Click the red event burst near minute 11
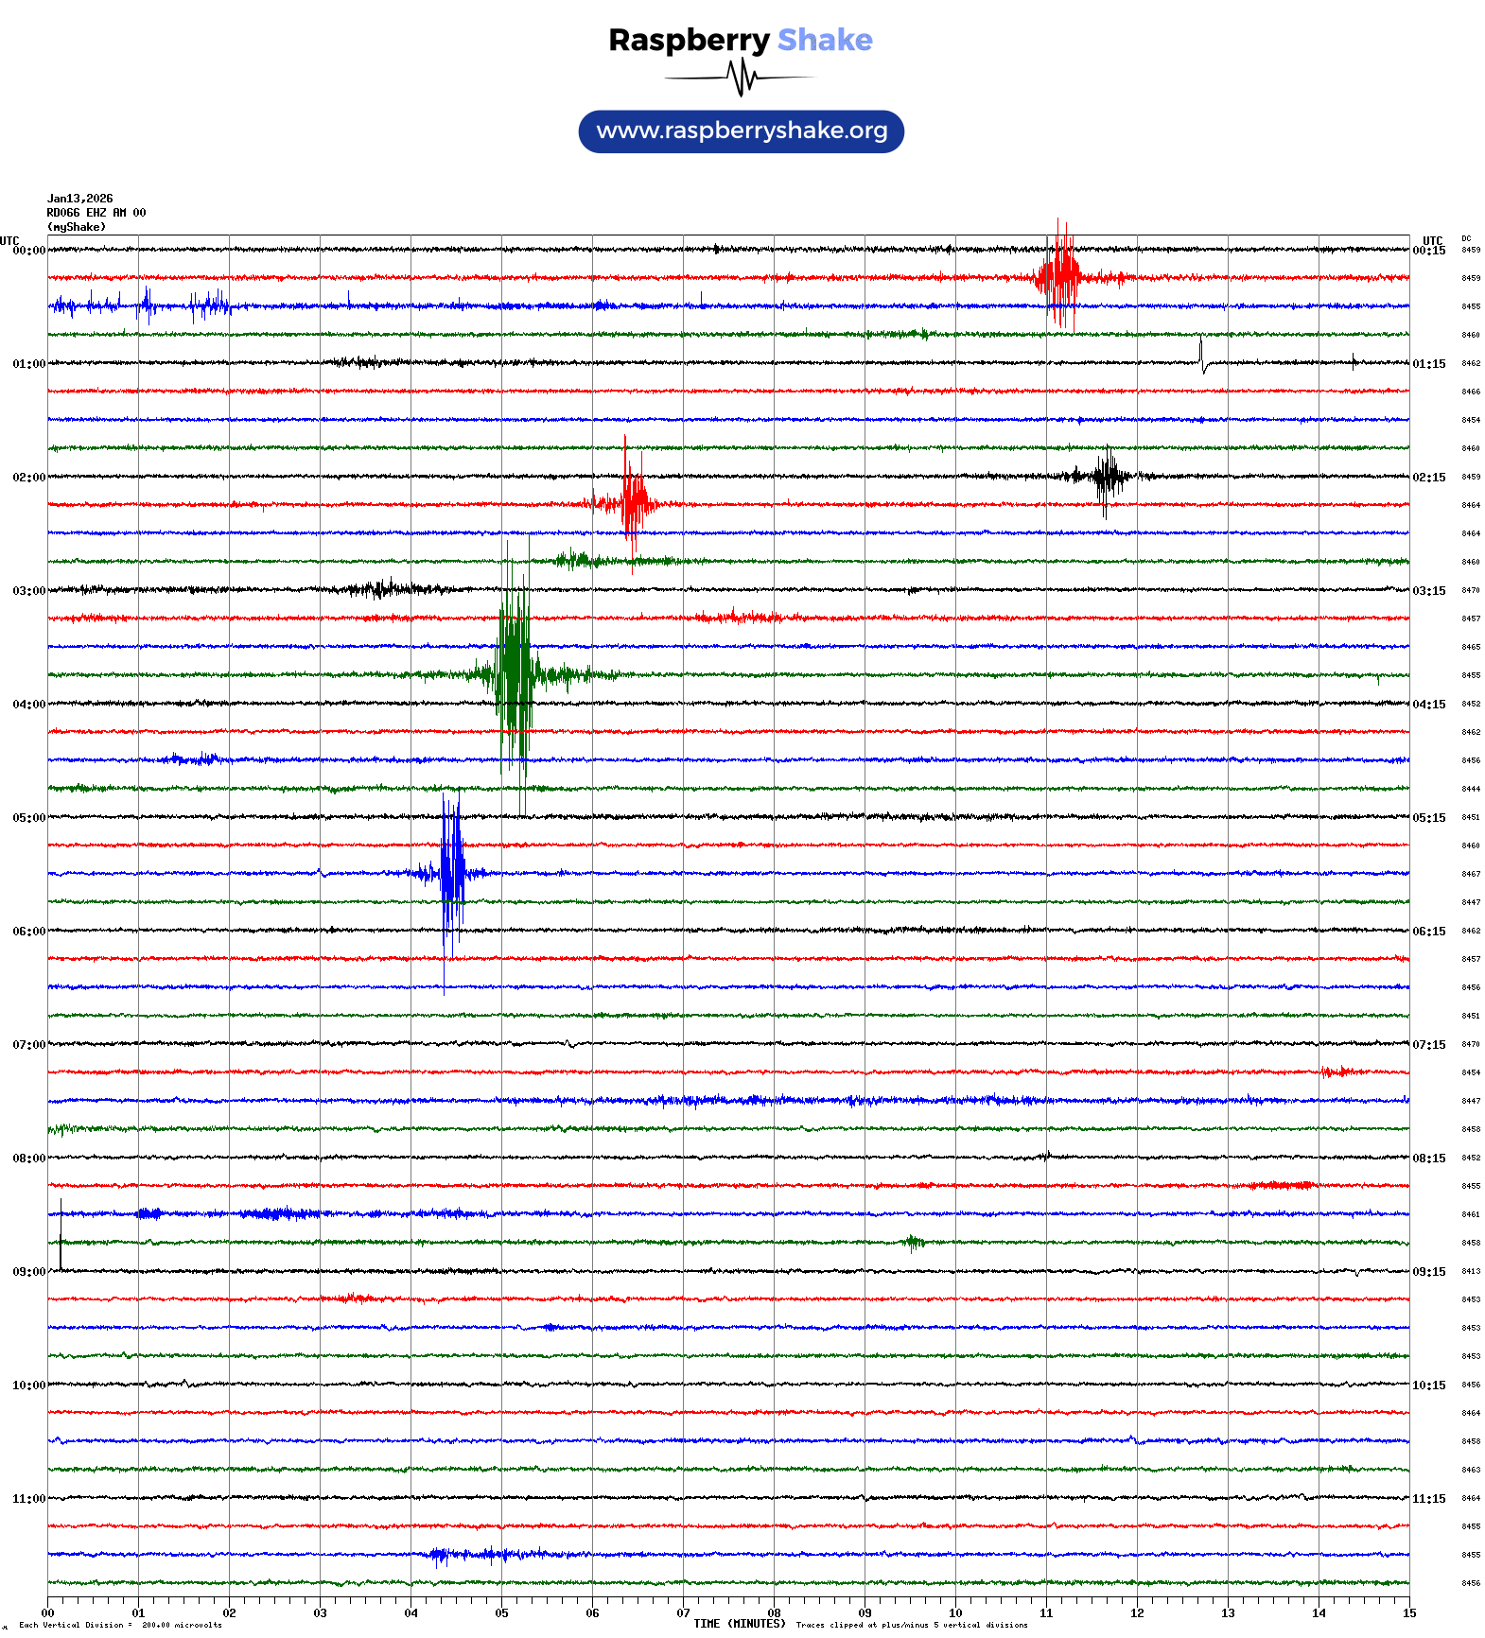1485x1638 pixels. [x=1059, y=277]
